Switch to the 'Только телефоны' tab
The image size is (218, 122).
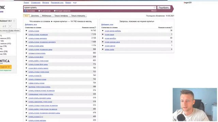point(61,16)
